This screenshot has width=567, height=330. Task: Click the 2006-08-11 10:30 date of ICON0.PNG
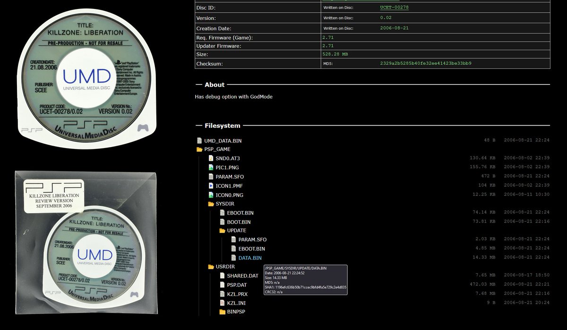(x=527, y=195)
